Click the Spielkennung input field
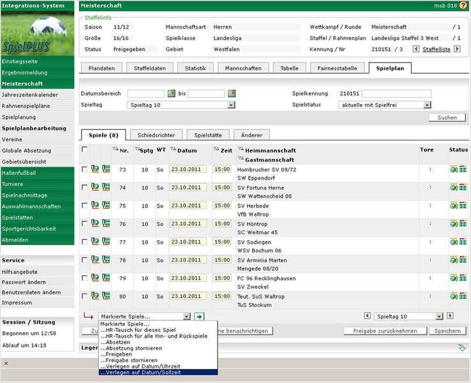 [396, 94]
